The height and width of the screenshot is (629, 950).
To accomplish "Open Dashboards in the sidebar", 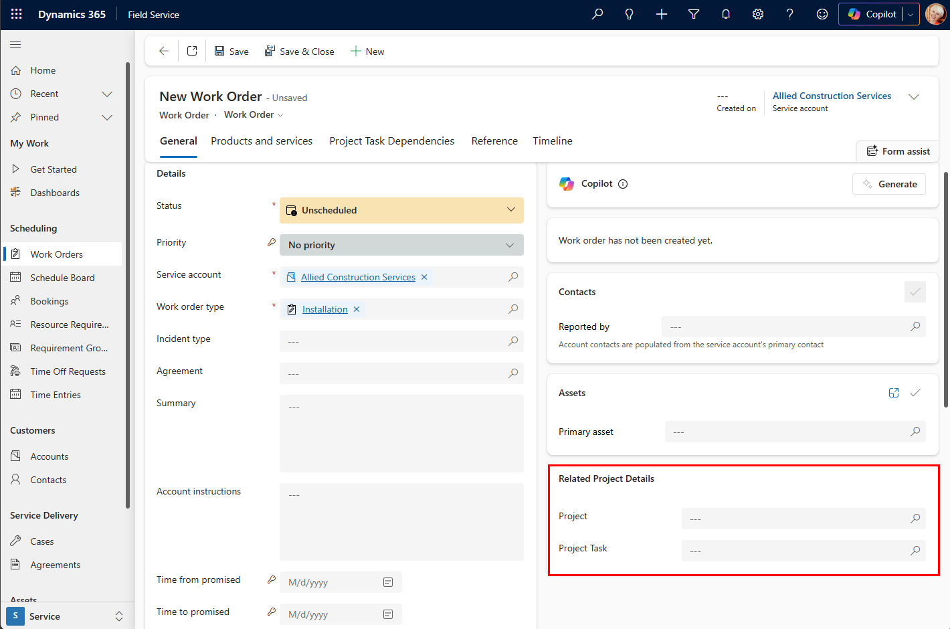I will point(63,193).
